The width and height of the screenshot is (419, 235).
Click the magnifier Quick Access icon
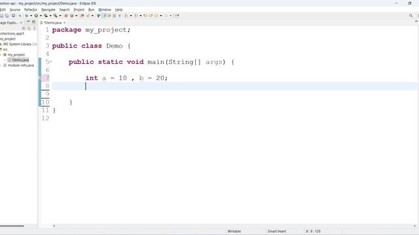click(410, 16)
